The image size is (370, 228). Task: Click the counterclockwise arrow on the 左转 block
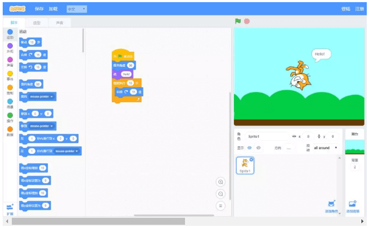click(x=31, y=67)
